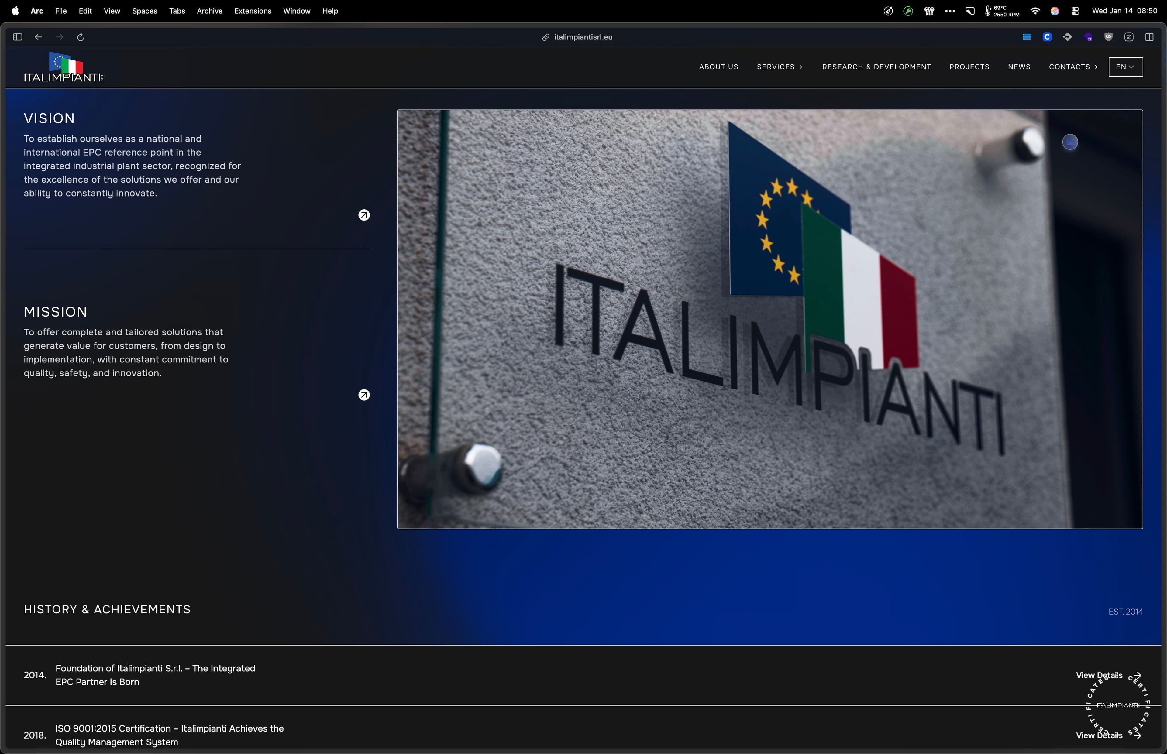The height and width of the screenshot is (754, 1167).
Task: Open the blue C extension popup
Action: coord(1048,37)
